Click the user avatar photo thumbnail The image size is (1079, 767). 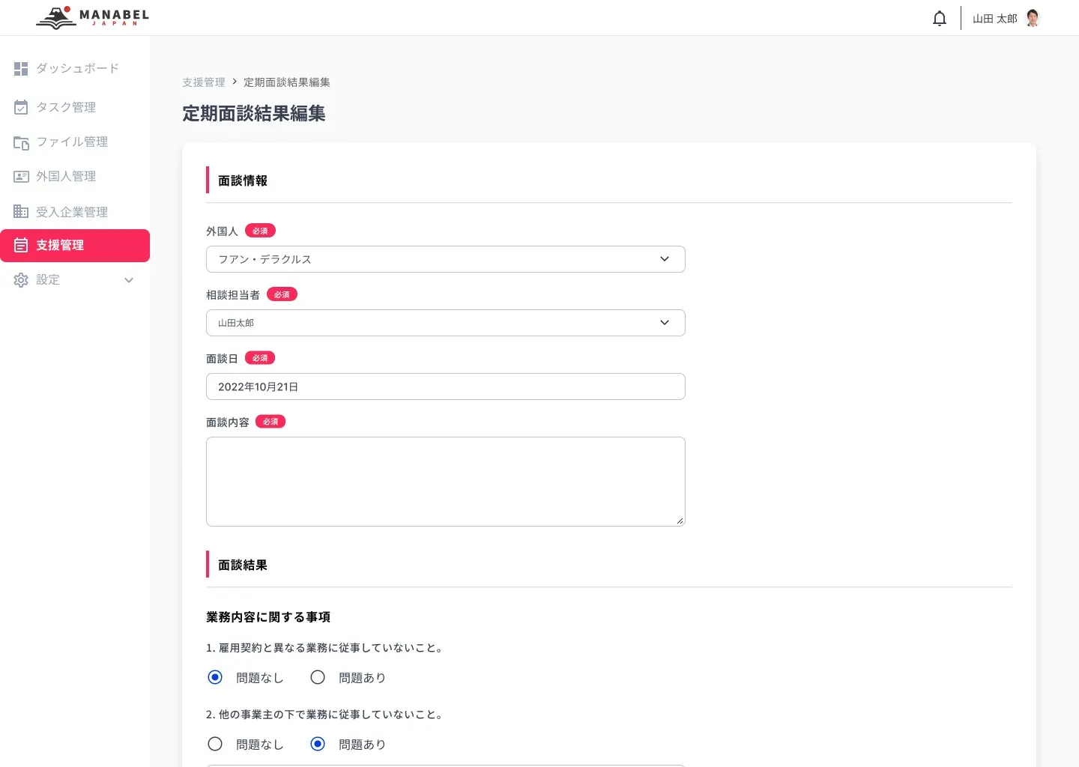pyautogui.click(x=1032, y=18)
